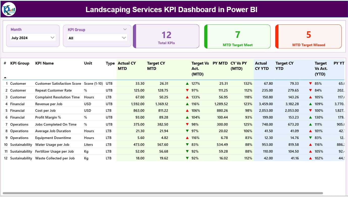Viewport: 348px width, 197px height.
Task: Select the MTD Target Meet card
Action: (237, 36)
